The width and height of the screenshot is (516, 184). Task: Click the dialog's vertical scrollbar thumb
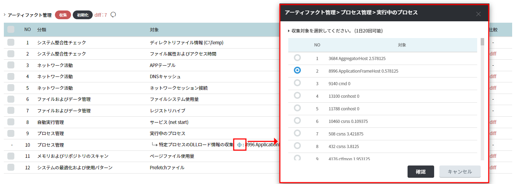click(482, 42)
